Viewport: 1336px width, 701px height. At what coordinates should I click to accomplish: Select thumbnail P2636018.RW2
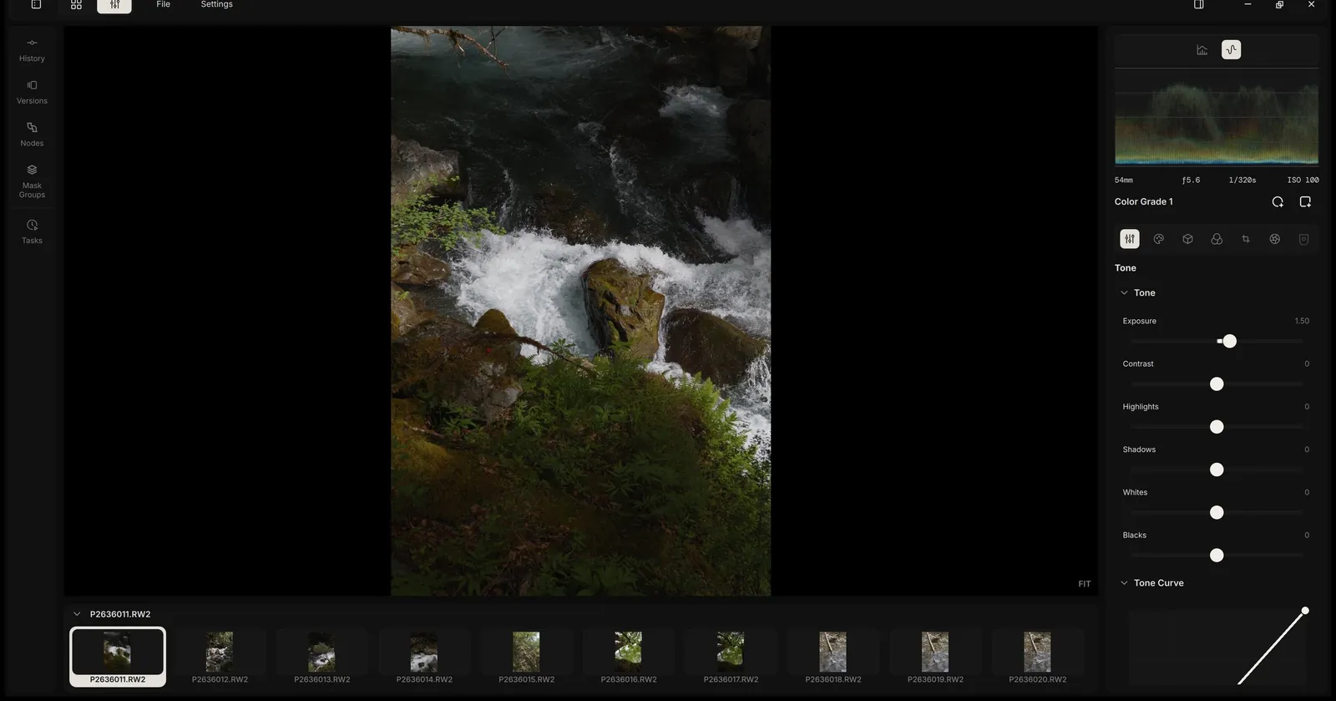833,657
